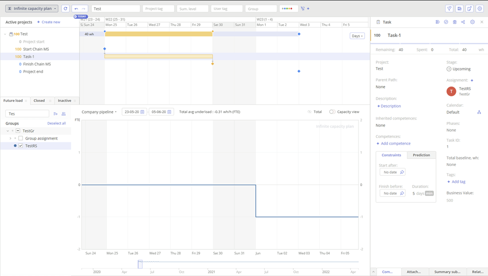
Task: Switch to the Prediction tab
Action: click(421, 155)
